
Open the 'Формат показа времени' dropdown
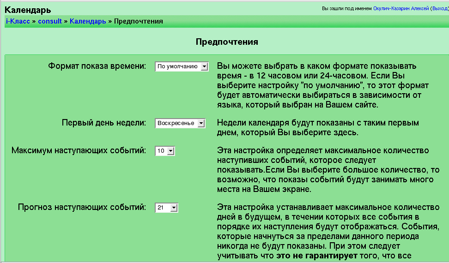[x=182, y=66]
